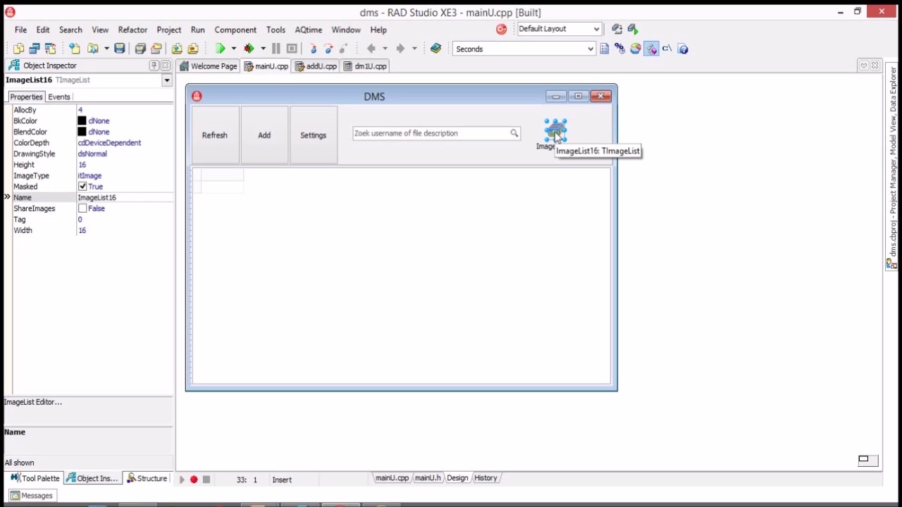Click the BlendColor black color swatch
Image resolution: width=902 pixels, height=507 pixels.
point(82,132)
